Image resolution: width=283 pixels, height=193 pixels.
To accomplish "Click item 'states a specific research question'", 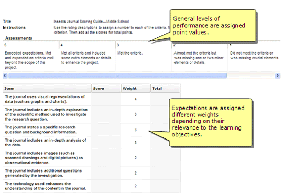I will coord(40,130).
